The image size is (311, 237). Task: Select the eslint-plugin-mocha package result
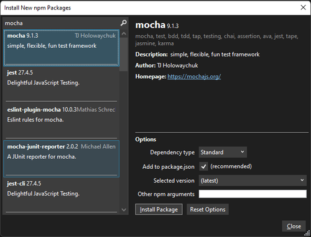click(62, 122)
